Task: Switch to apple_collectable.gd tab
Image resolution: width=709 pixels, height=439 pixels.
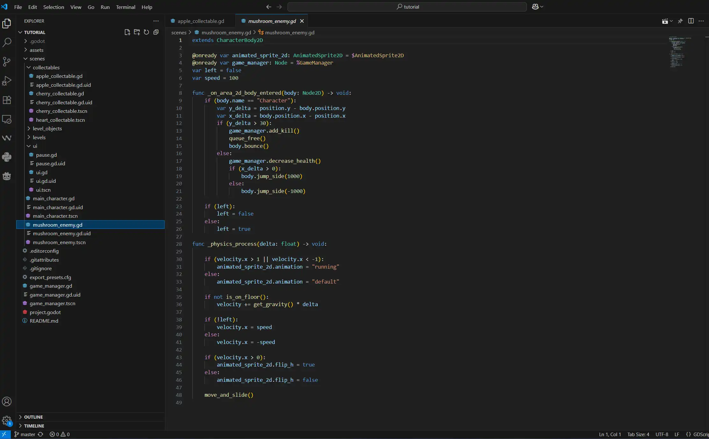Action: tap(201, 21)
